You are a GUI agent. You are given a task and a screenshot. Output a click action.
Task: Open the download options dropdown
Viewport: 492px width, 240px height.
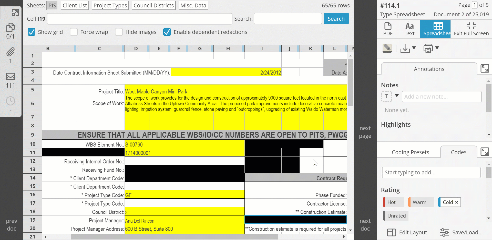pyautogui.click(x=414, y=48)
